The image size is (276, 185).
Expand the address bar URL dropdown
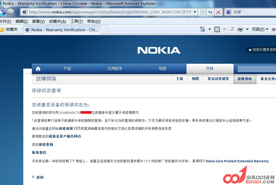195,12
